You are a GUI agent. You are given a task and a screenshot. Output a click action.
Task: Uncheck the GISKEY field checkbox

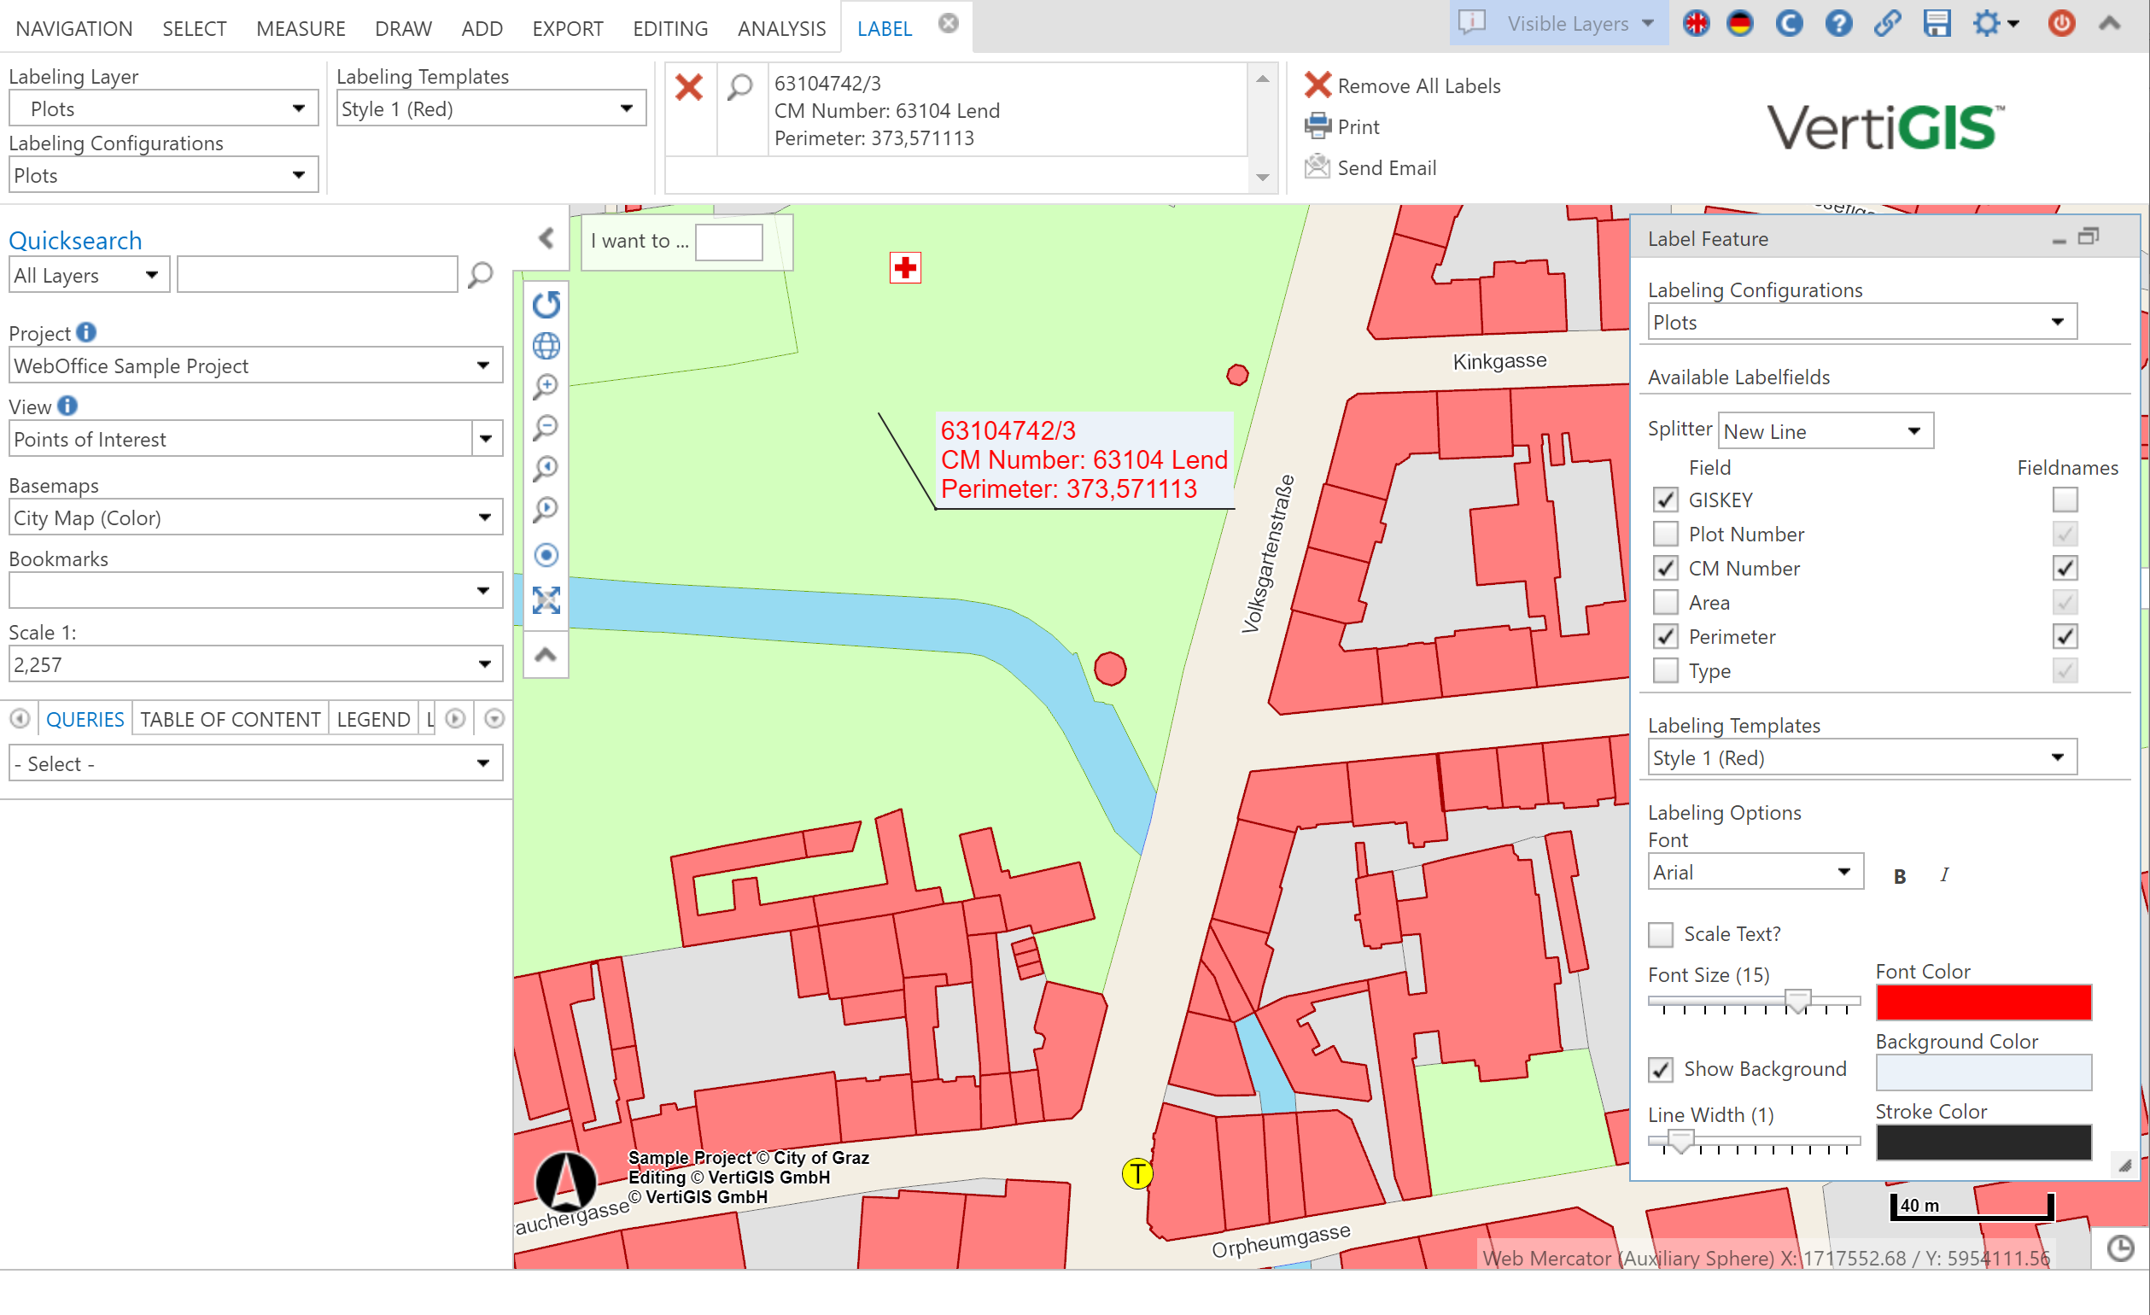point(1666,500)
